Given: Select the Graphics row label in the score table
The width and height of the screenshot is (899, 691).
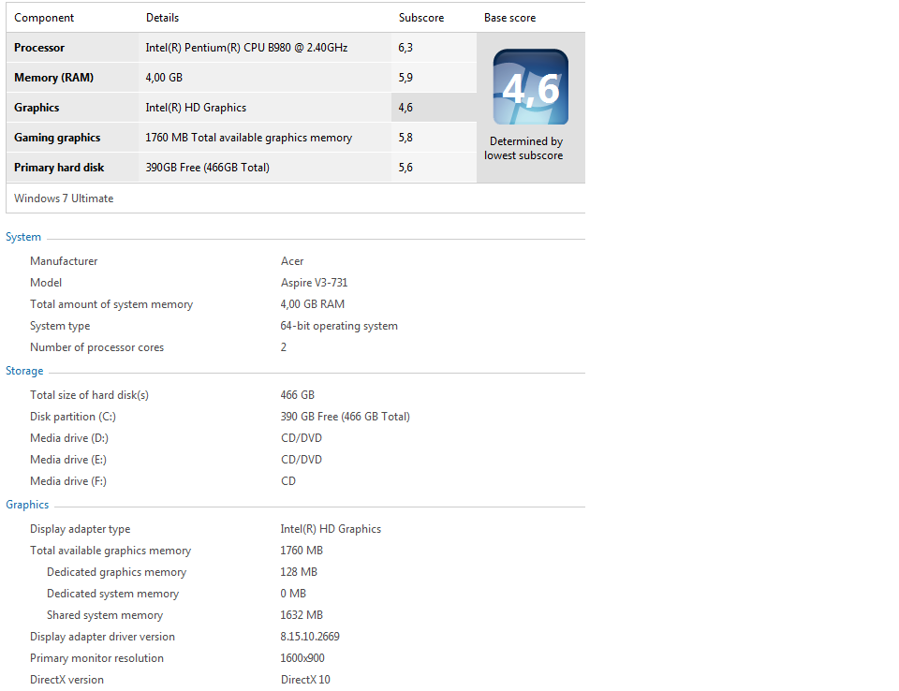Looking at the screenshot, I should (x=37, y=108).
